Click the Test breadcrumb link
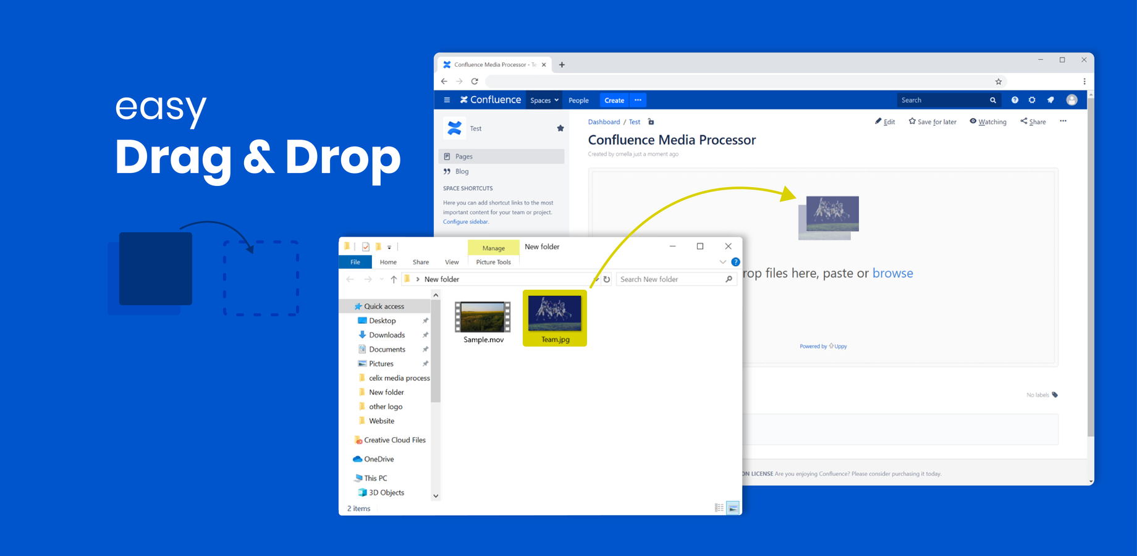Image resolution: width=1137 pixels, height=556 pixels. tap(635, 122)
